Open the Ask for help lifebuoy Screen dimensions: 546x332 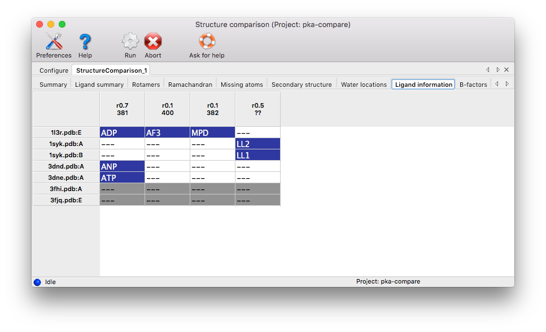[x=207, y=42]
